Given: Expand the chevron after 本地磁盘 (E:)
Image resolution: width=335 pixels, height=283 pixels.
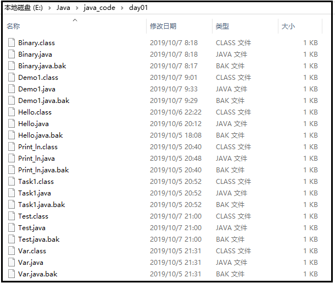Looking at the screenshot, I should click(49, 8).
